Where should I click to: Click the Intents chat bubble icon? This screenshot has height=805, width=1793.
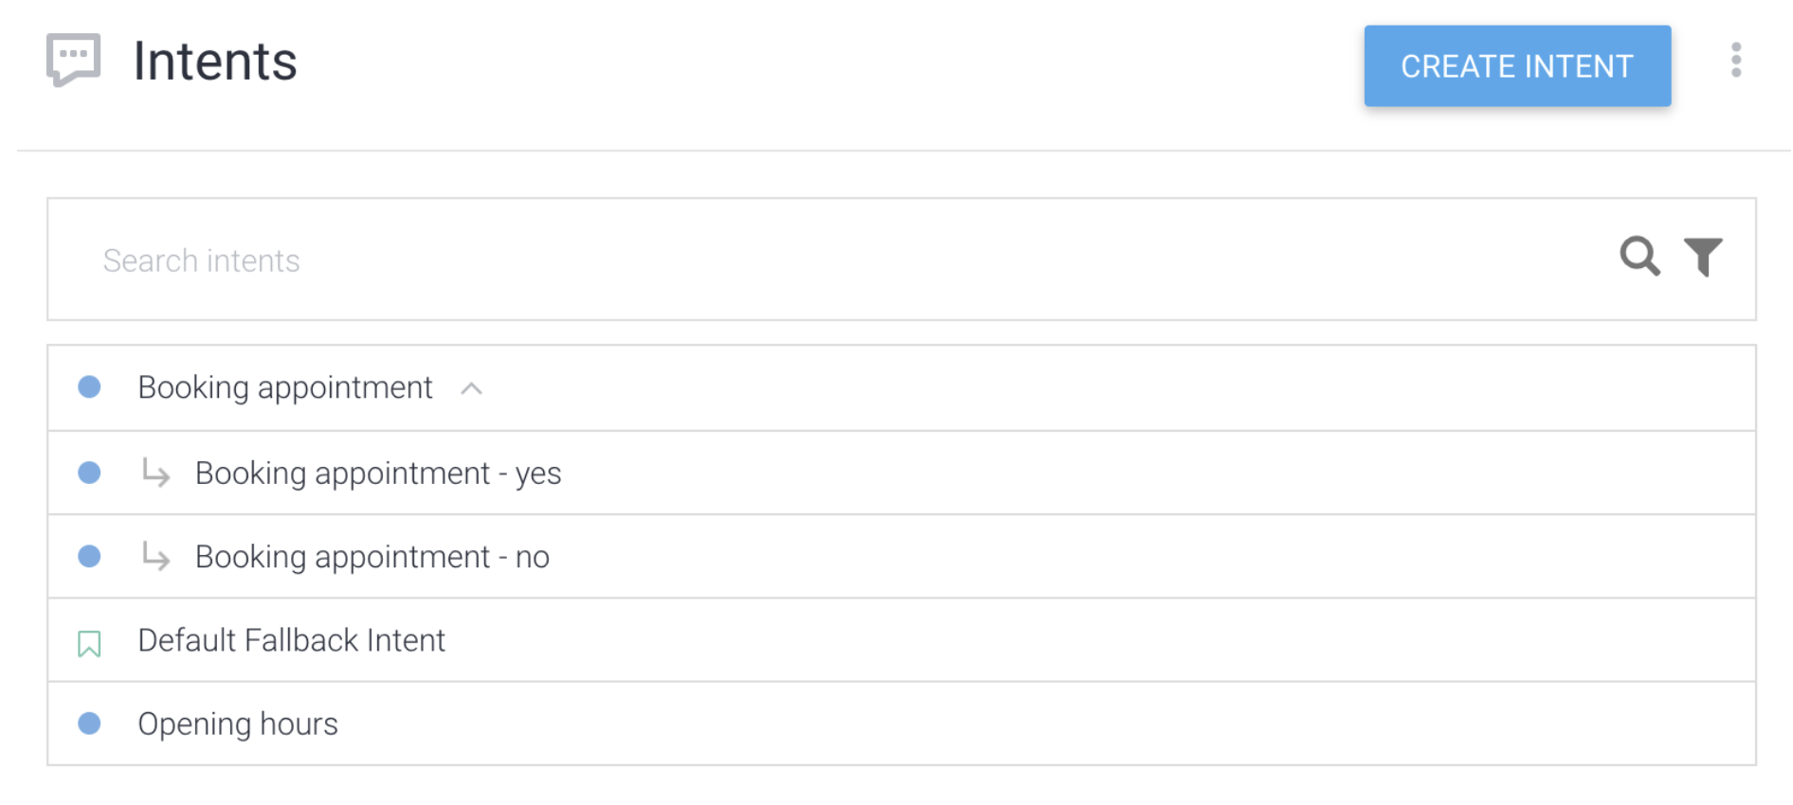pos(73,61)
